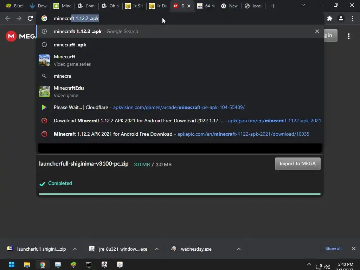
Task: Open the Chrome extensions puzzle icon
Action: click(330, 18)
